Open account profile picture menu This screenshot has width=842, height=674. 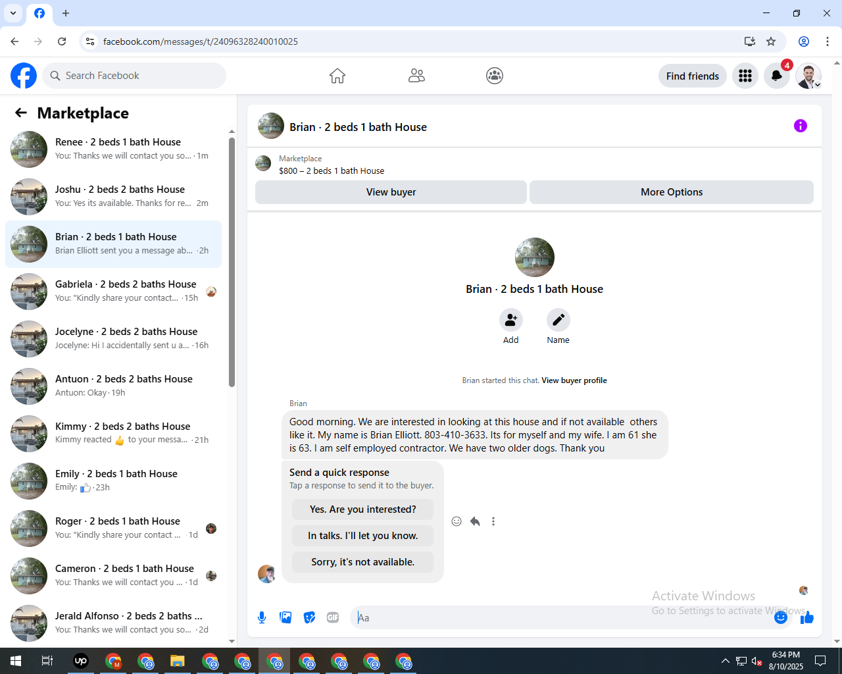tap(808, 76)
